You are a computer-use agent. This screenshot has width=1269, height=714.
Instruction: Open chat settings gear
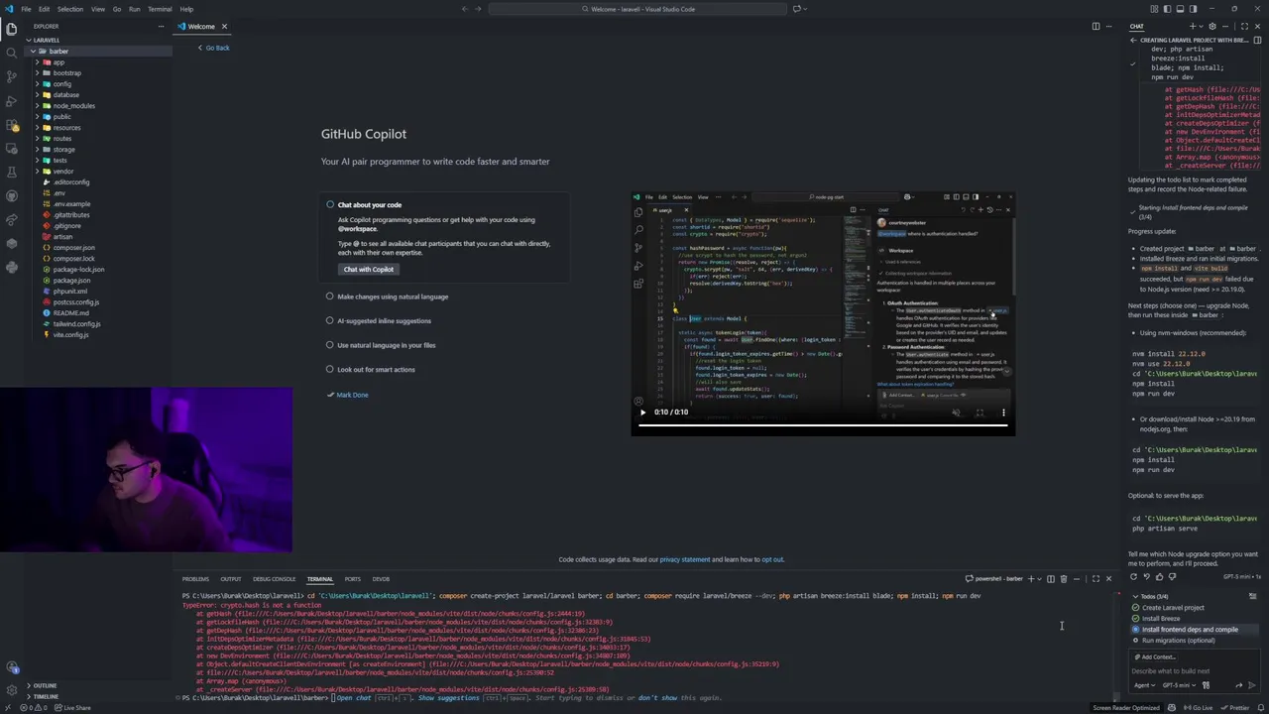pyautogui.click(x=1211, y=27)
